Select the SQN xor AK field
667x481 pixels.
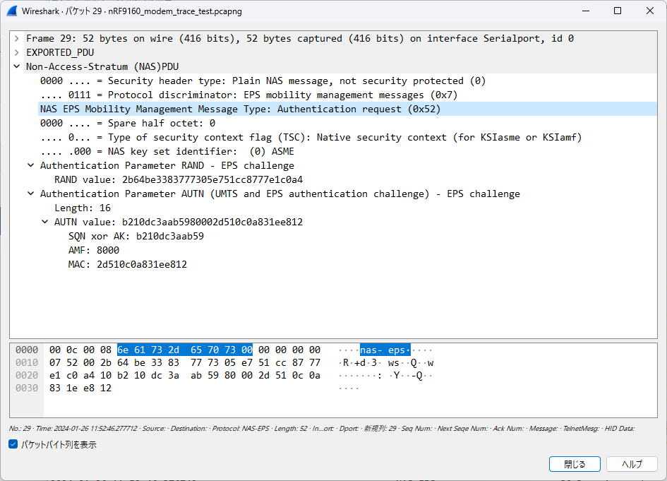tap(136, 236)
